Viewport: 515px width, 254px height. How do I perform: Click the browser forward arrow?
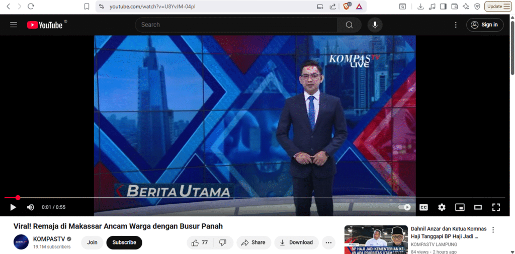point(20,6)
